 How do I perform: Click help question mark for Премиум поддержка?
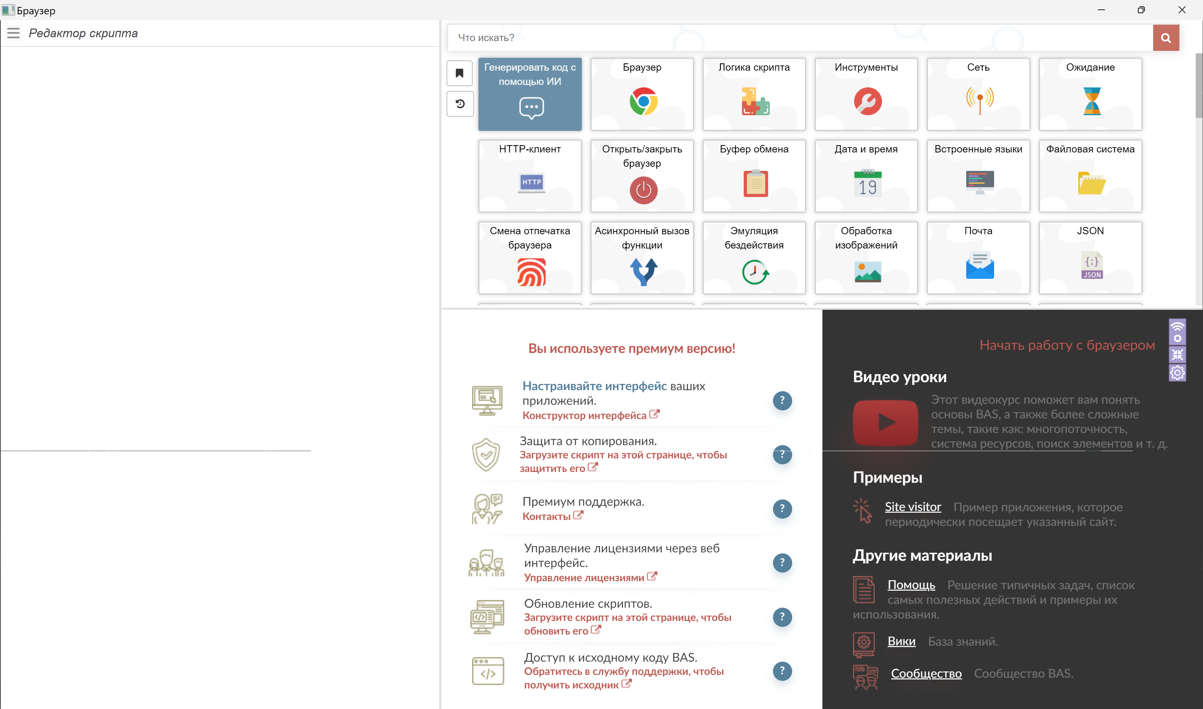782,508
